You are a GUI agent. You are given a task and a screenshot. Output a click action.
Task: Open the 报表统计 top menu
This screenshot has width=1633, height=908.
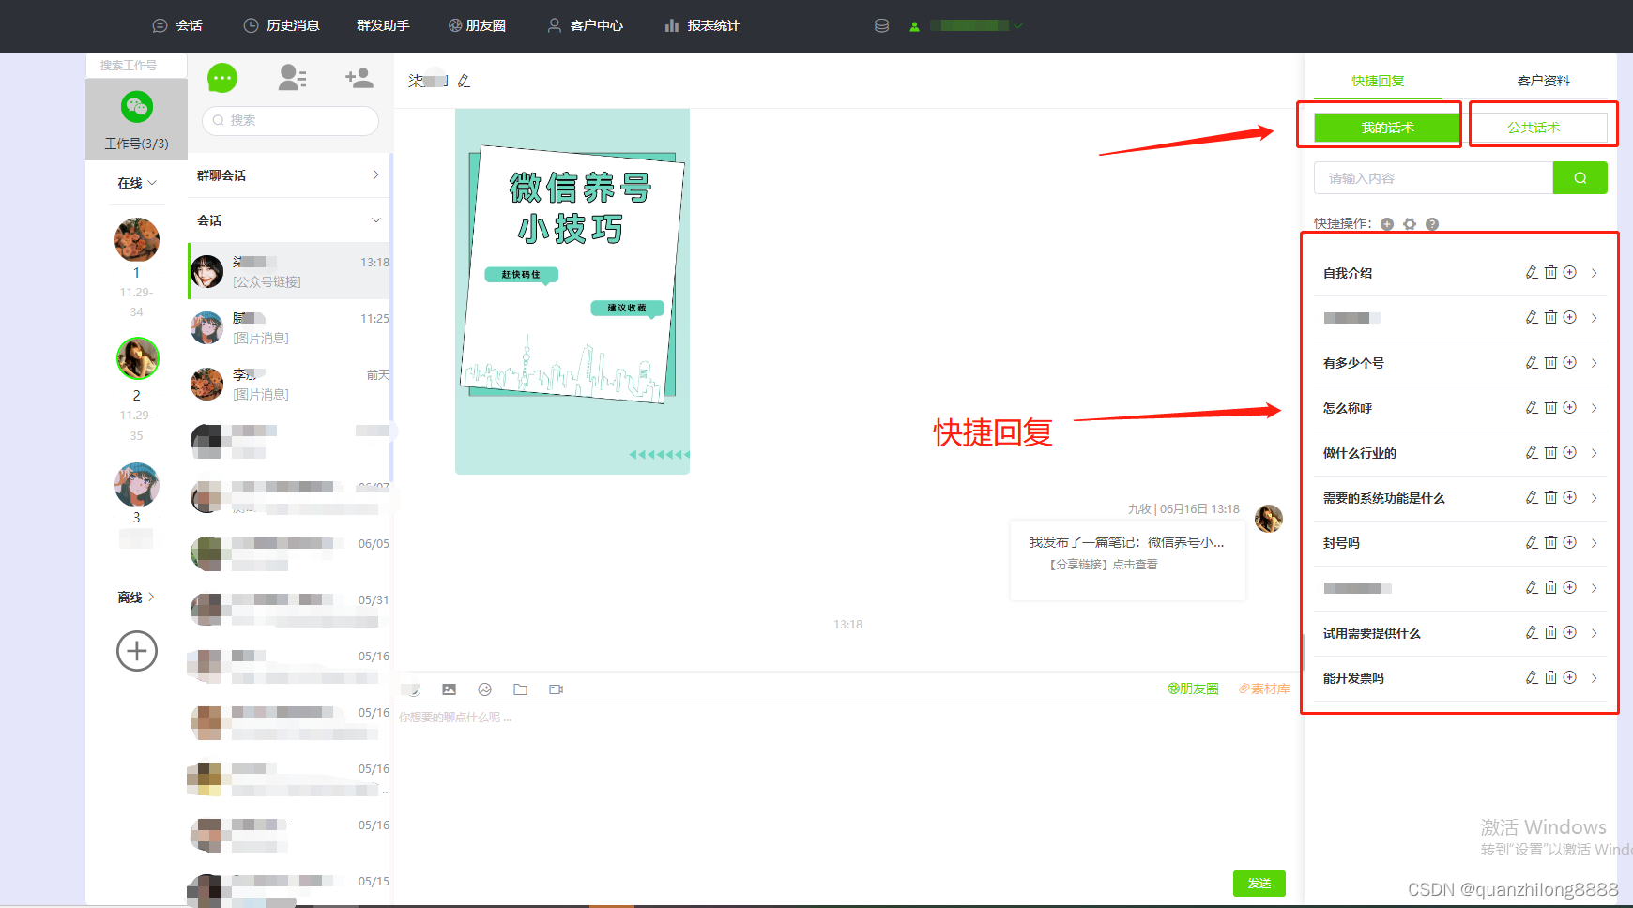coord(702,25)
